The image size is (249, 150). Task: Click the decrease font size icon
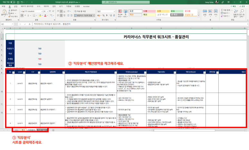pyautogui.click(x=53, y=11)
